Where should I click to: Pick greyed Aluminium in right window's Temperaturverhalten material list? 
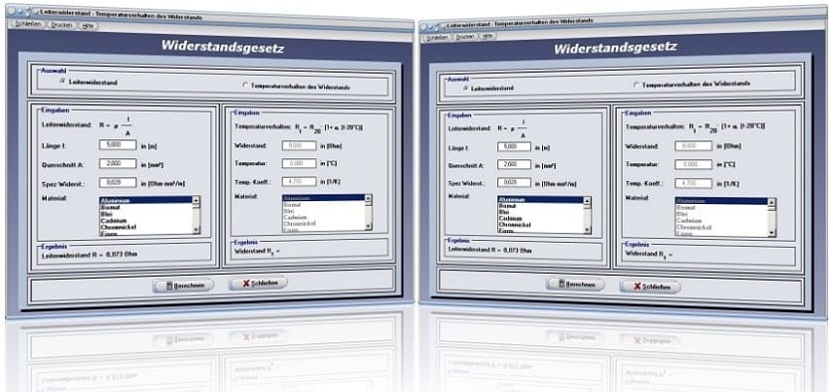tap(721, 202)
